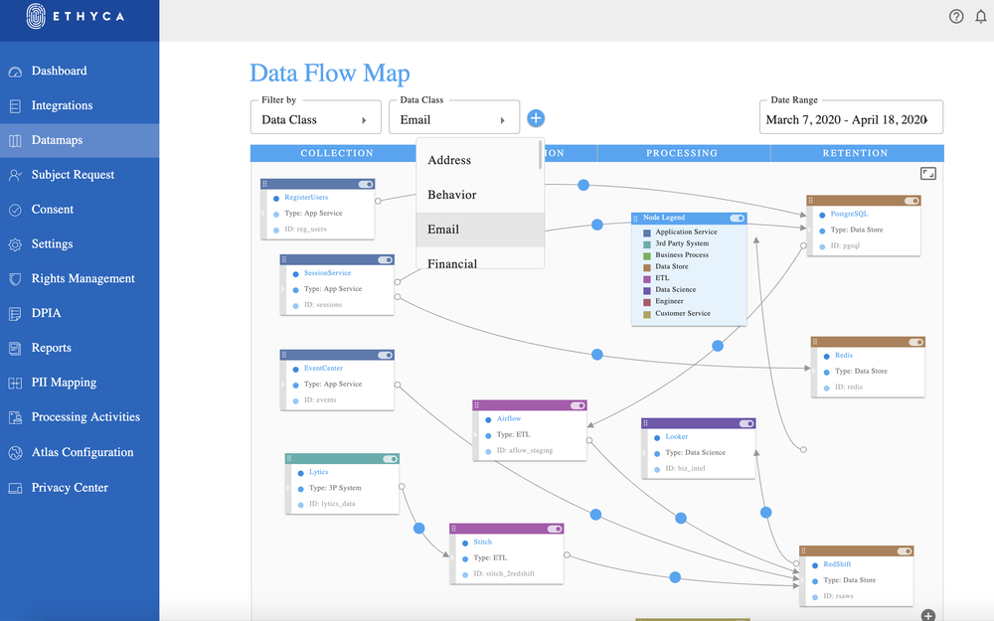Add another filter with the blue plus
The height and width of the screenshot is (621, 994).
(536, 118)
